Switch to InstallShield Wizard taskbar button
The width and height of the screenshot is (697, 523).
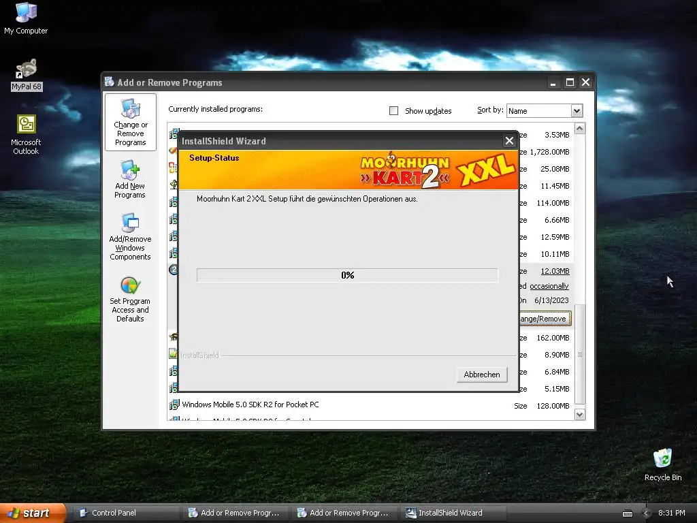pos(453,513)
